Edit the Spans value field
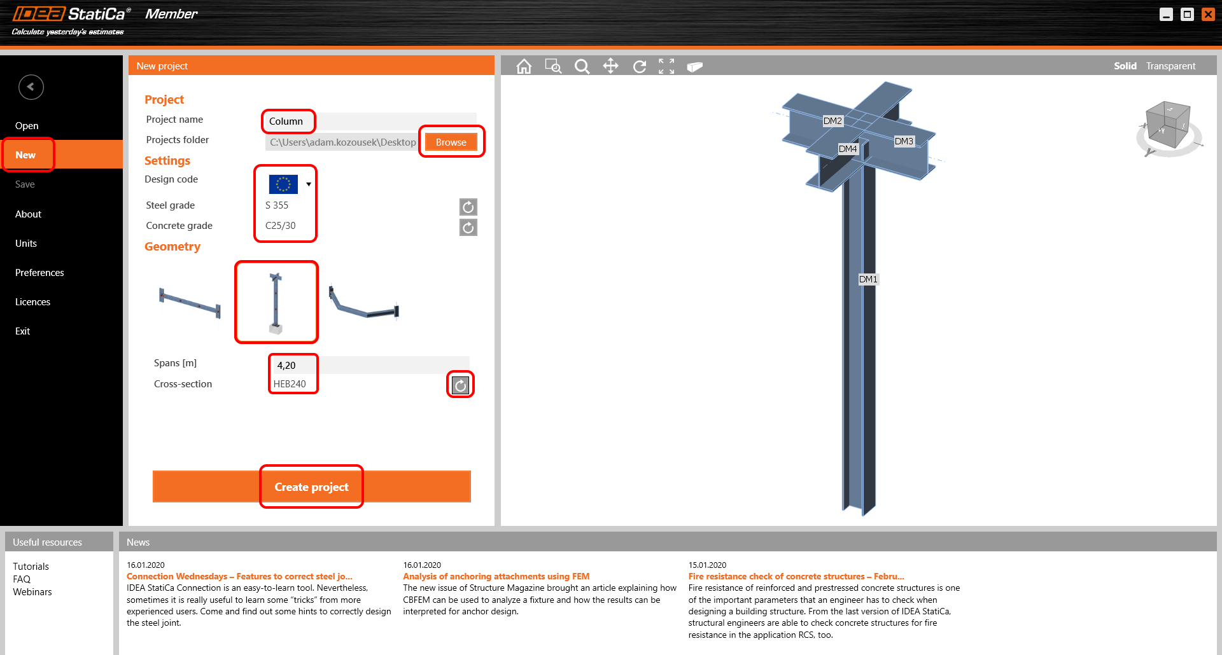Screen dimensions: 1222x655 (371, 365)
